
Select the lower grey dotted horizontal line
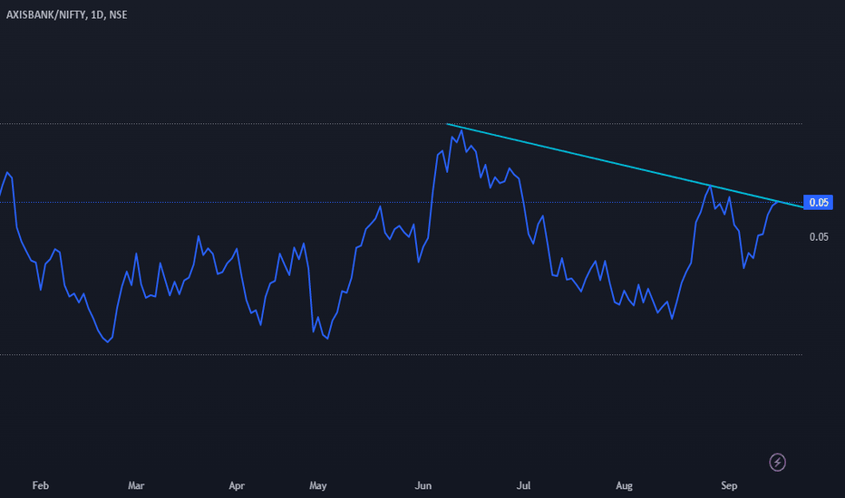[401, 355]
